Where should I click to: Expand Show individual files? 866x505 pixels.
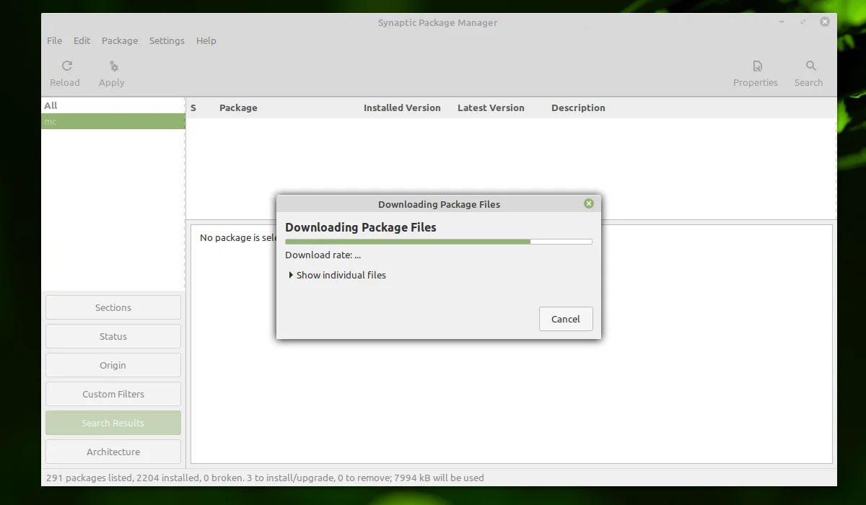[337, 275]
